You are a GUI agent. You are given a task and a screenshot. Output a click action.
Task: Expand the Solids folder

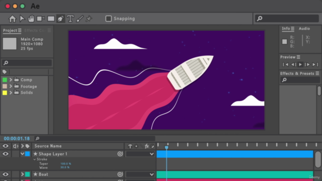point(11,93)
